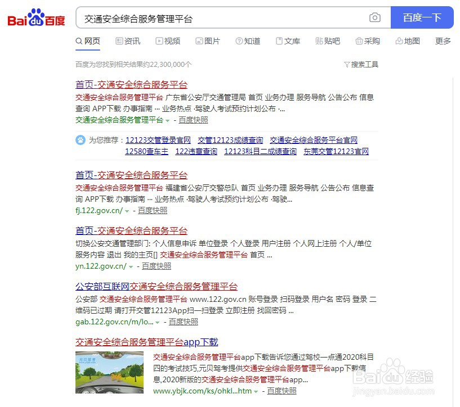Open 搜索工具 filter options
The width and height of the screenshot is (460, 407).
click(361, 65)
